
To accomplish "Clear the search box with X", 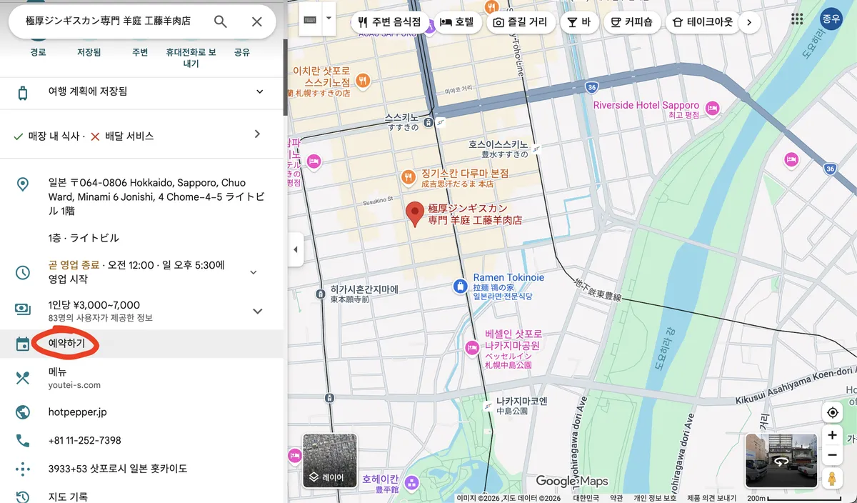I will [257, 21].
